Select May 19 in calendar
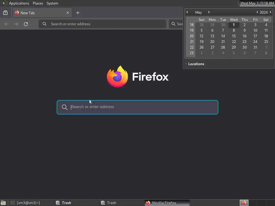275x206 pixels. [201, 42]
